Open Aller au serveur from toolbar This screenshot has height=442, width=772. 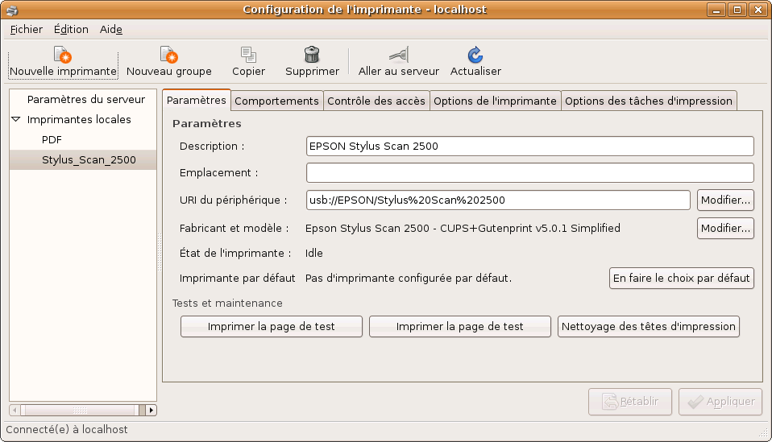[x=398, y=55]
